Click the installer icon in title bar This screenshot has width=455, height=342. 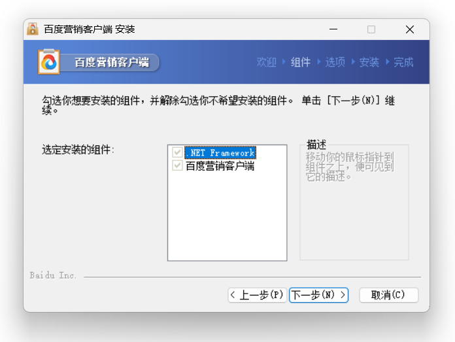pos(33,29)
